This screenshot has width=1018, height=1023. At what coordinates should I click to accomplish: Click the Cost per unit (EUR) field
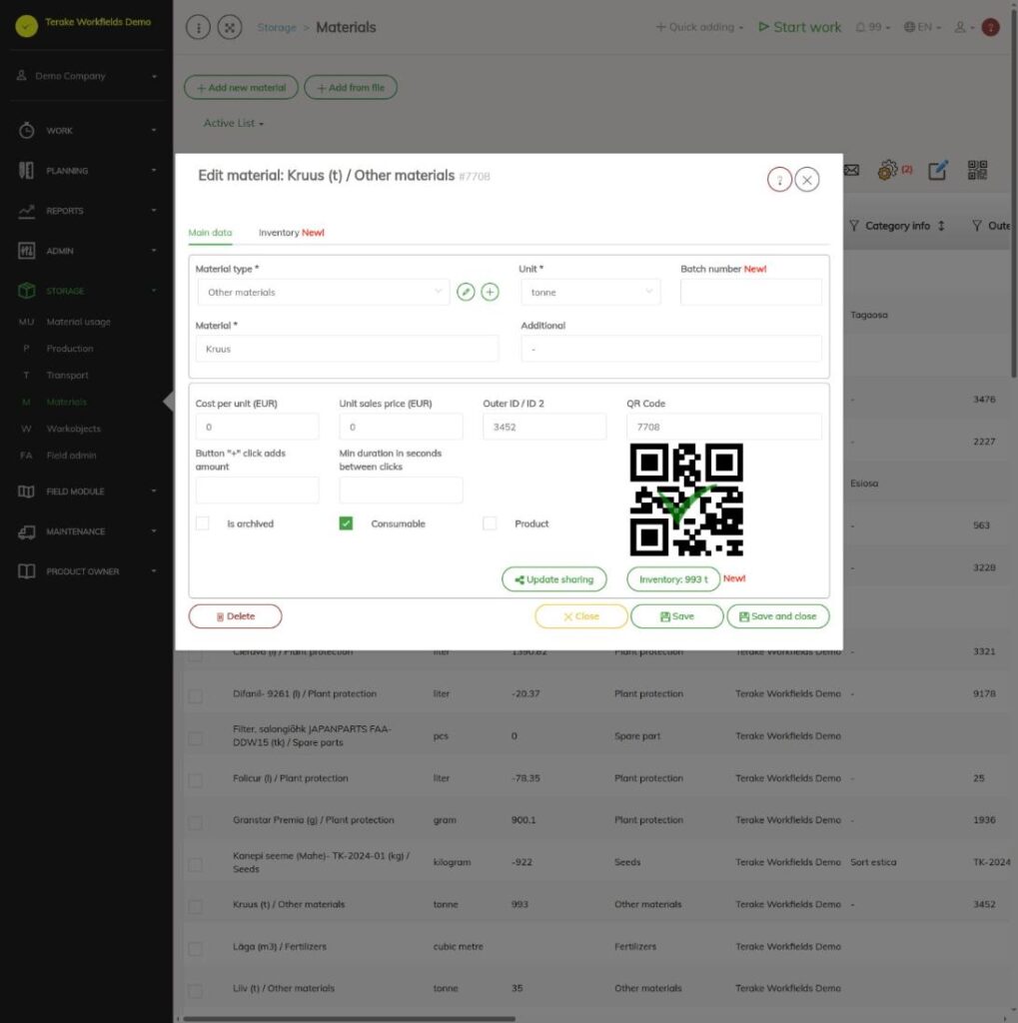point(257,427)
